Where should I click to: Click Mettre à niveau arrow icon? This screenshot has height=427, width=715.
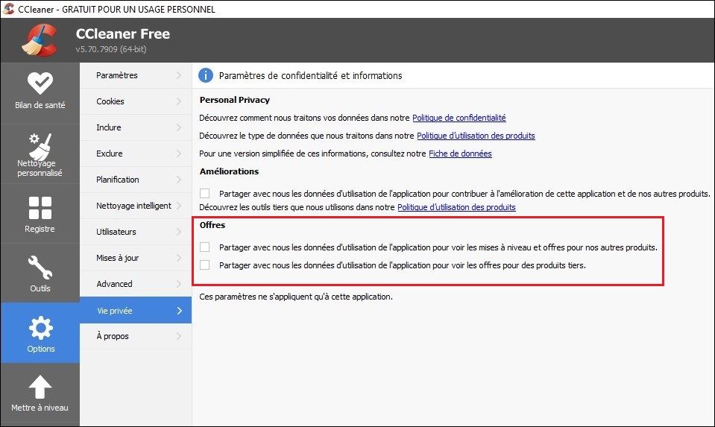click(40, 387)
